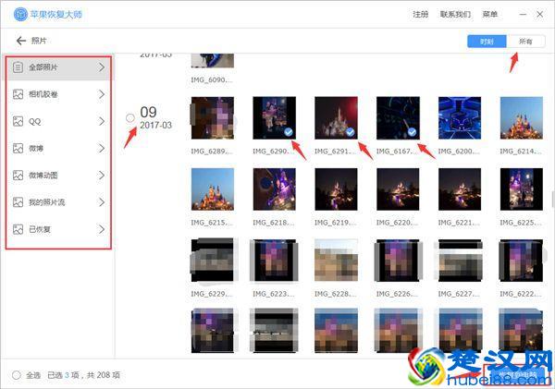
Task: Click the 相机胶卷 picture icon
Action: coord(18,94)
